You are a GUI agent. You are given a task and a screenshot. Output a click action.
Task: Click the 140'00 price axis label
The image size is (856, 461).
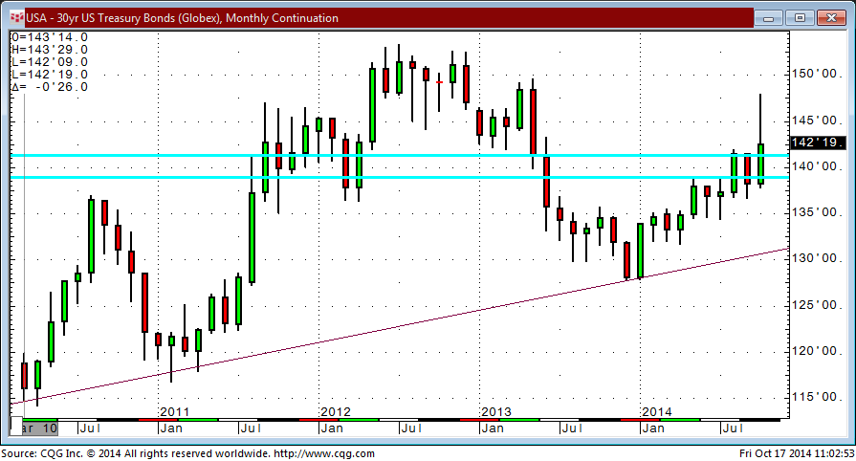[x=815, y=166]
